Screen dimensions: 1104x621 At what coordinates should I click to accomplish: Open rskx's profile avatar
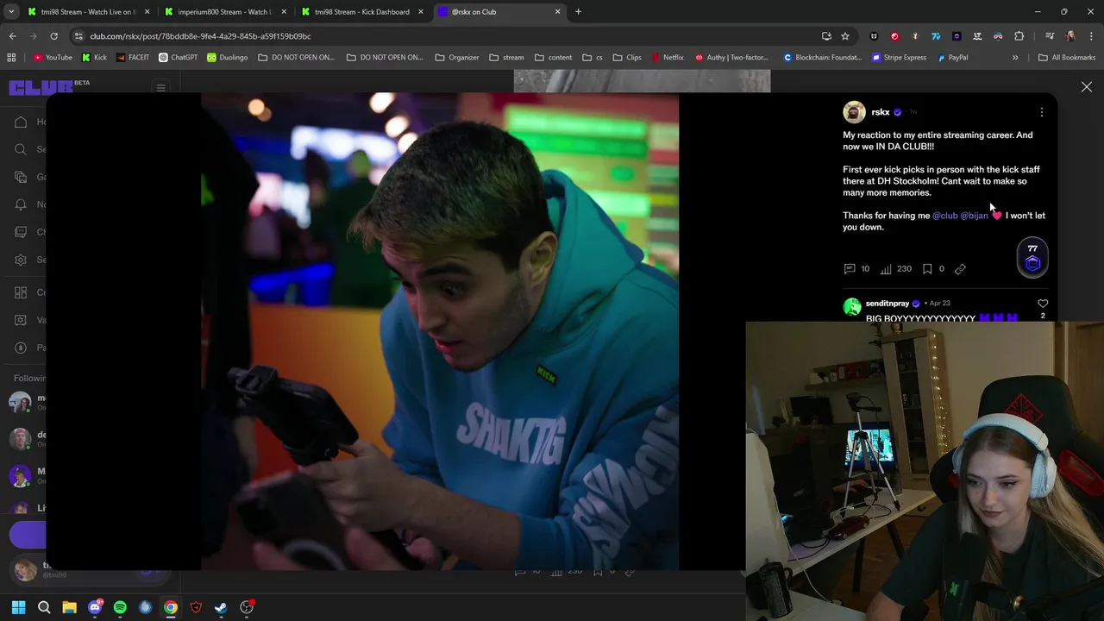[854, 112]
